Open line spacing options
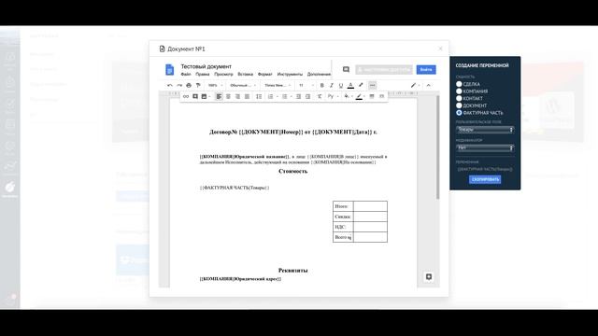 pos(259,96)
